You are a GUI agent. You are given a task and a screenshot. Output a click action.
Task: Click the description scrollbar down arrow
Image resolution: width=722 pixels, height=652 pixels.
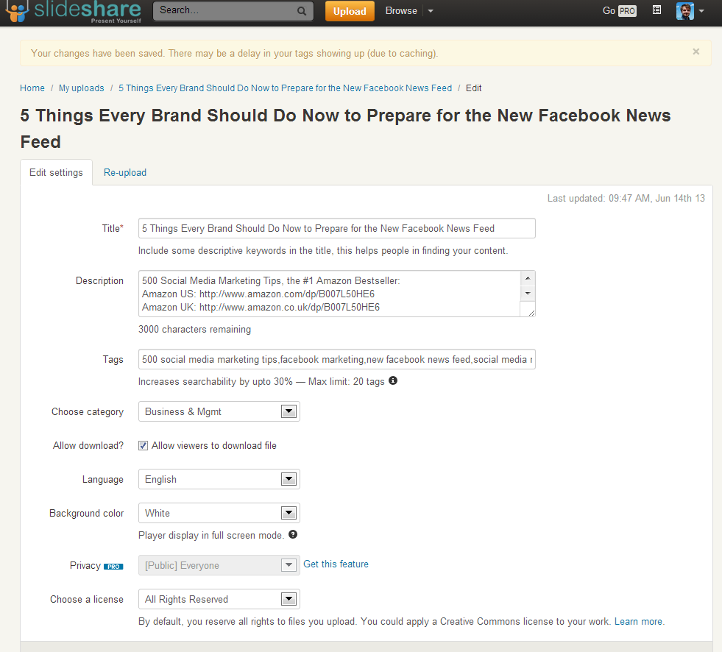[528, 294]
